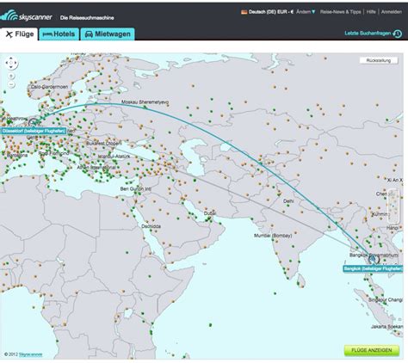408x363 pixels.
Task: Click the Deutsch (DE) EUR currency setting
Action: 271,12
